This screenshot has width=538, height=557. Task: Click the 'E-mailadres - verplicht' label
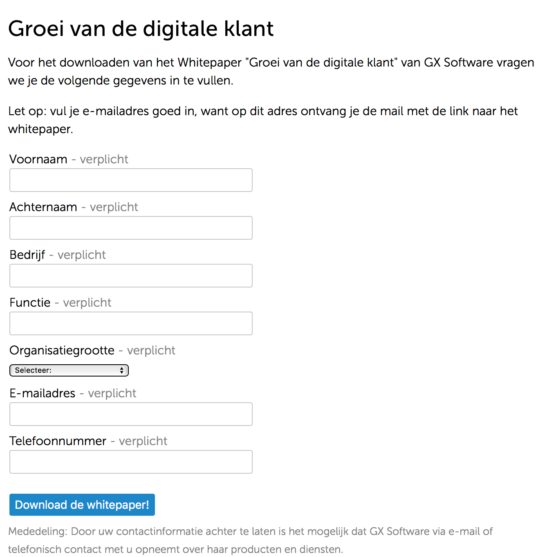(x=73, y=393)
